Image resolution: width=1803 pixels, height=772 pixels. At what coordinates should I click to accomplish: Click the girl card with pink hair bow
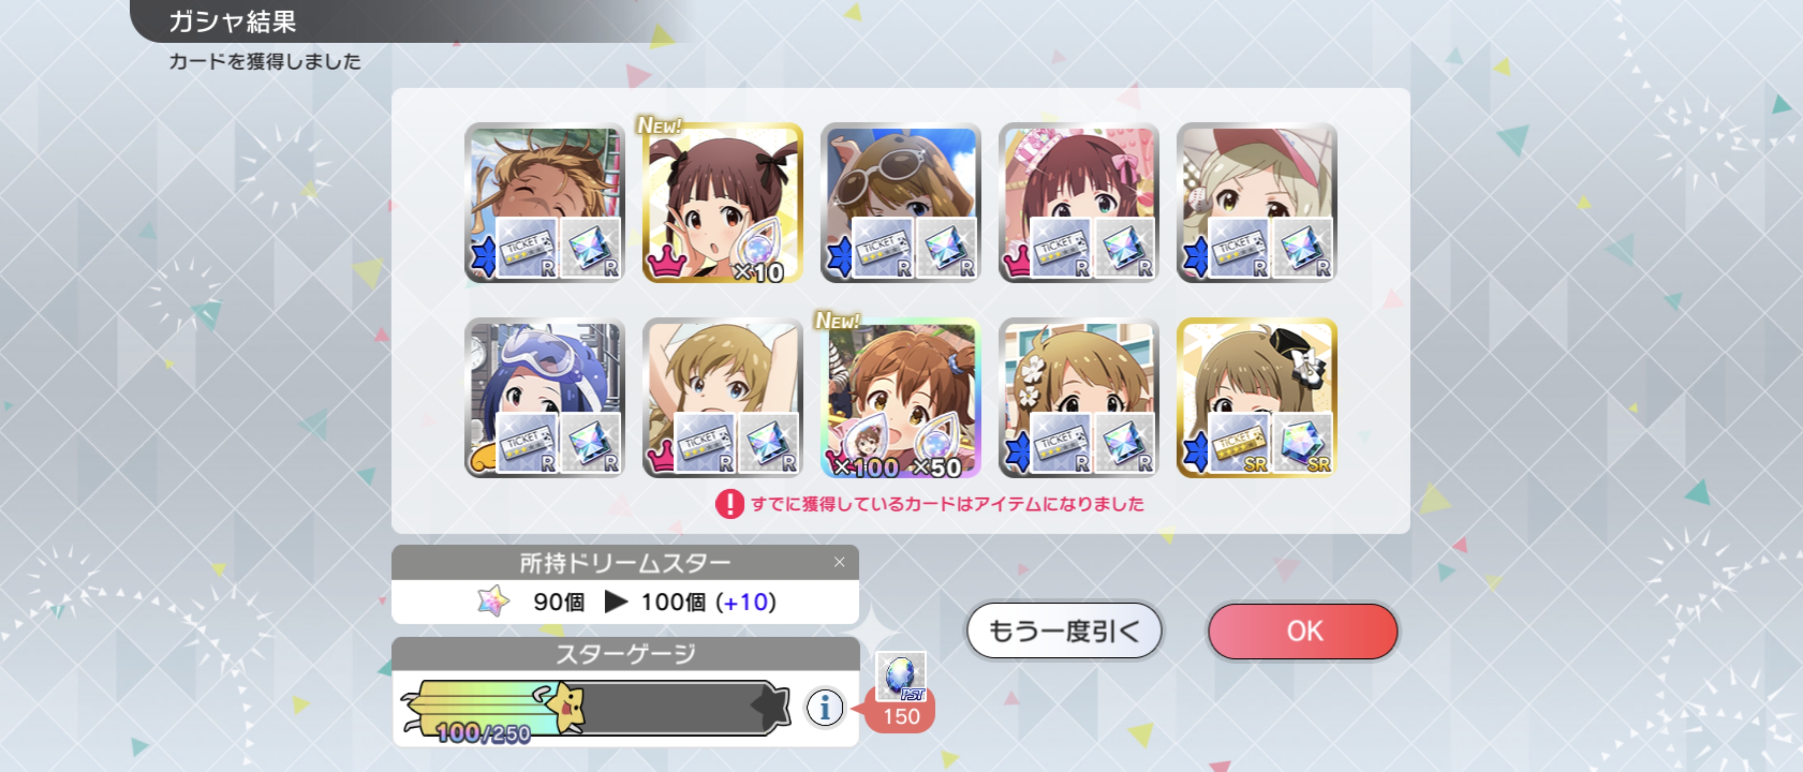[1079, 203]
